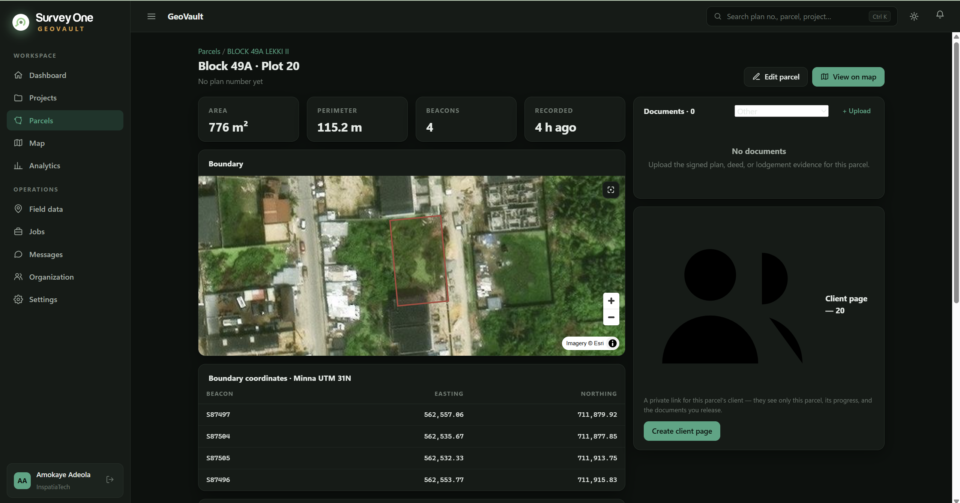Click the Create client page button
This screenshot has width=960, height=503.
[x=682, y=431]
